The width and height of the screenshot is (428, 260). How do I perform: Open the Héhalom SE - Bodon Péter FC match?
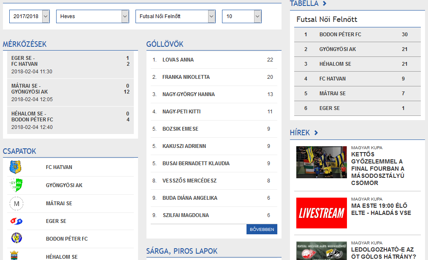pyautogui.click(x=70, y=120)
